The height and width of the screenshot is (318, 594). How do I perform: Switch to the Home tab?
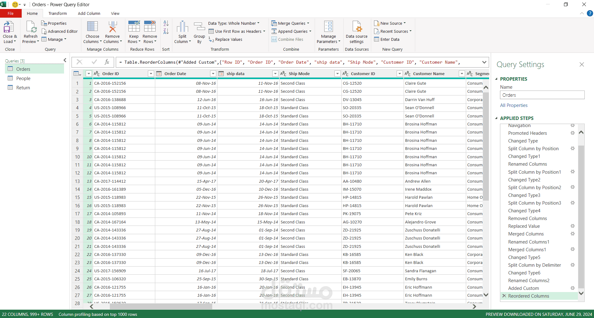[32, 13]
